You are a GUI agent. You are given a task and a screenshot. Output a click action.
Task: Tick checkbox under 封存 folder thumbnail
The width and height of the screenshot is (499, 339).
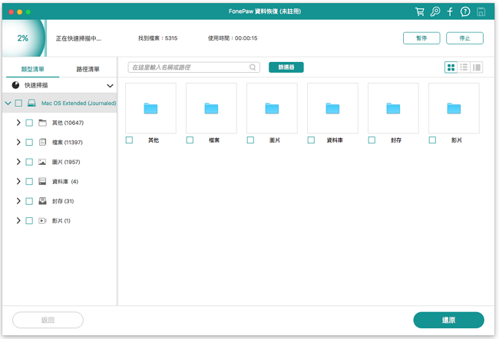[x=372, y=140]
